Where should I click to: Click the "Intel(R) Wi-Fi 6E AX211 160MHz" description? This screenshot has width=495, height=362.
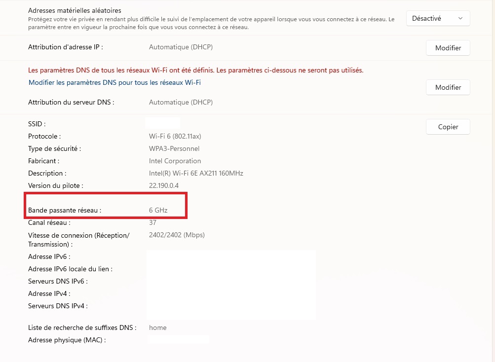pos(196,173)
